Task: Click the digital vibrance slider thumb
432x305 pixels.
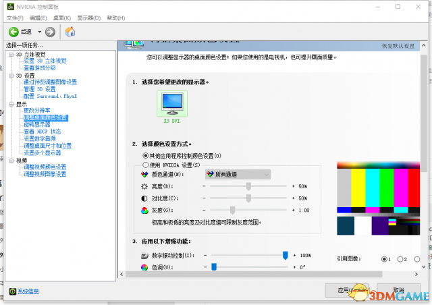Action: [x=286, y=256]
